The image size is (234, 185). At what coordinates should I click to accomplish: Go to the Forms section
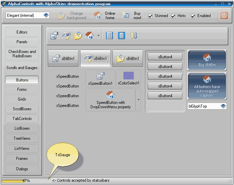click(x=22, y=89)
